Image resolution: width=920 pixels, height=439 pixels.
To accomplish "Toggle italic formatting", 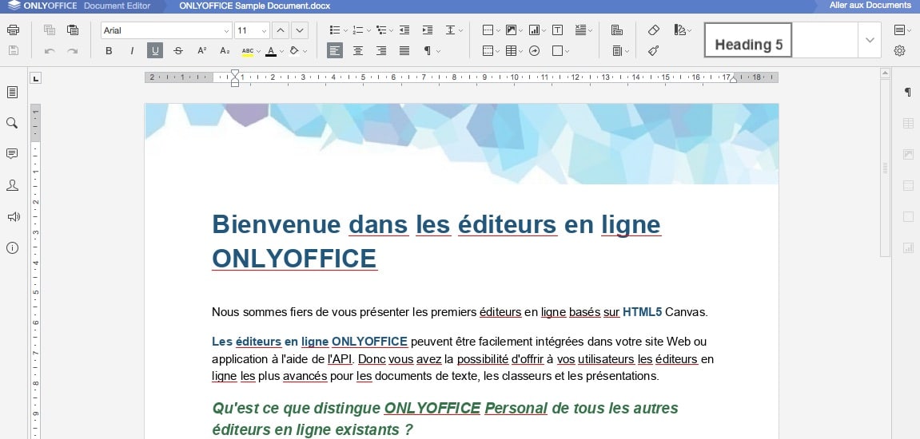I will (x=131, y=51).
